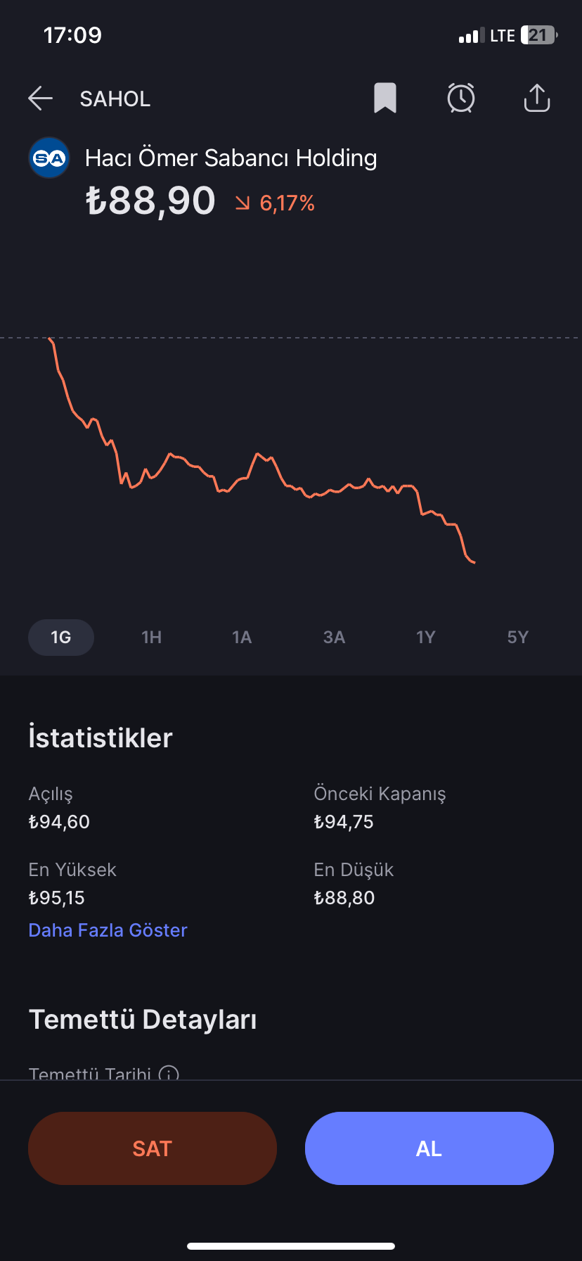Tap the Sabancı SA logo icon
This screenshot has width=582, height=1261.
click(49, 158)
